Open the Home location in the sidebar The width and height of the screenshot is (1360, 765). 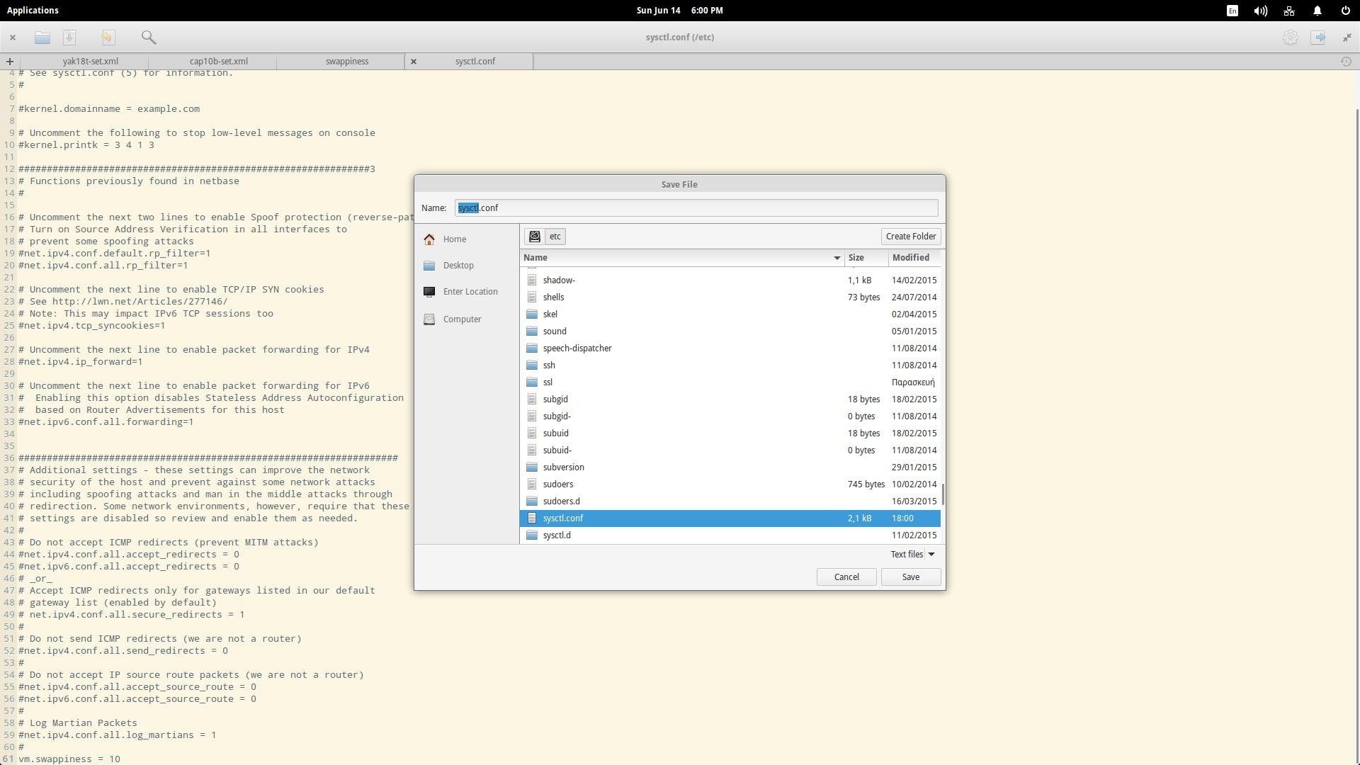(x=455, y=239)
